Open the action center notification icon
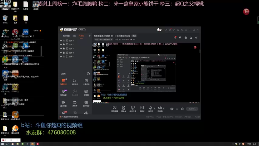Image resolution: width=259 pixels, height=146 pixels. click(254, 144)
